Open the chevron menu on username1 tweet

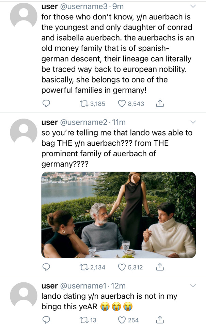tap(193, 285)
